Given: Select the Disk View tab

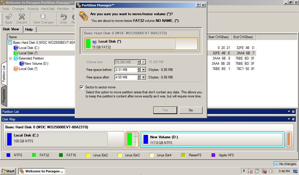Looking at the screenshot, I should pyautogui.click(x=11, y=29).
